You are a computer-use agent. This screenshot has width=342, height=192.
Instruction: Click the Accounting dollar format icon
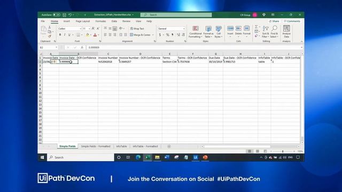tap(160, 35)
